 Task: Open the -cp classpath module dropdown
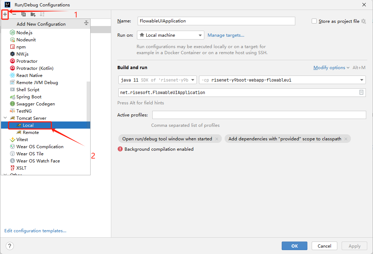[x=282, y=80]
